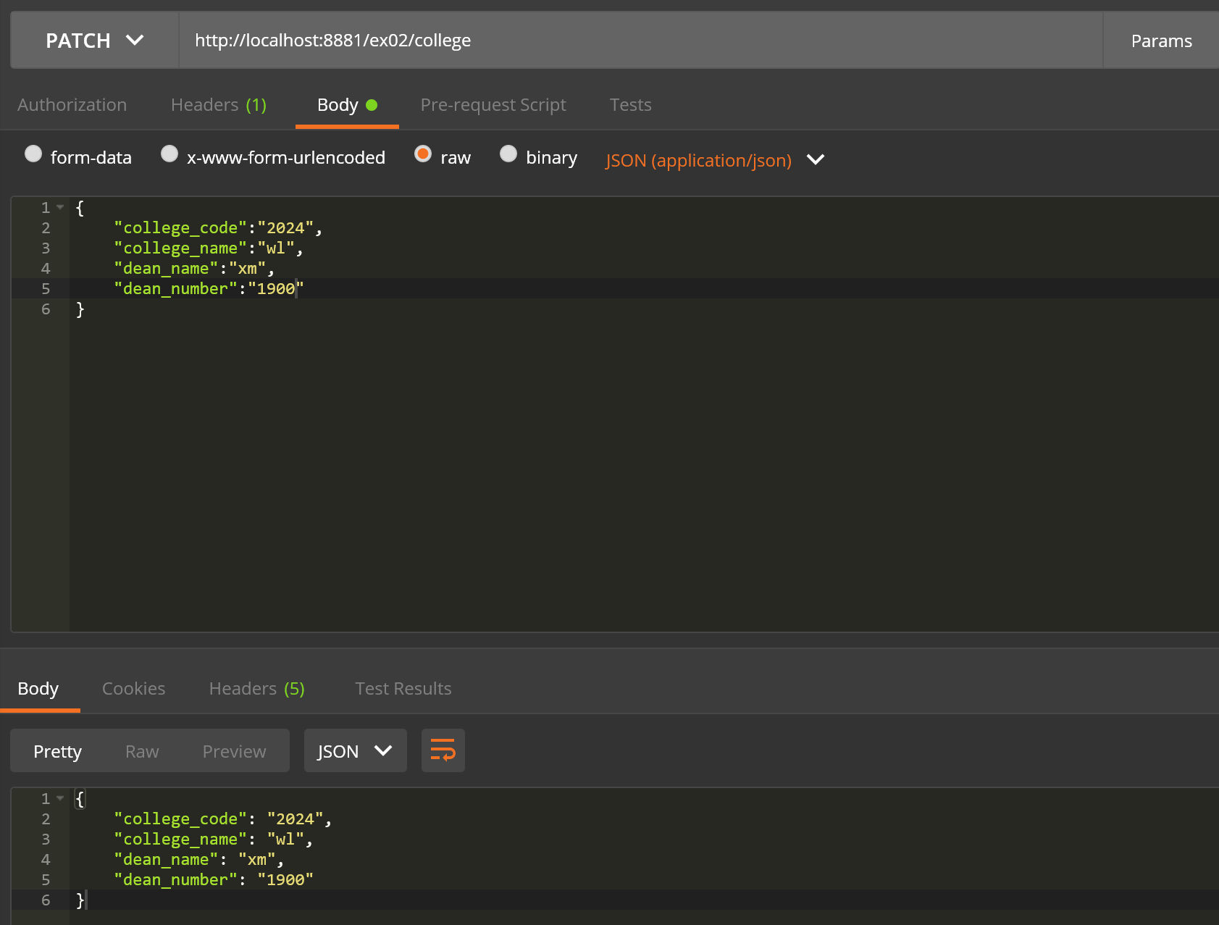Image resolution: width=1219 pixels, height=925 pixels.
Task: Open the Pre-request Script tab
Action: point(493,105)
